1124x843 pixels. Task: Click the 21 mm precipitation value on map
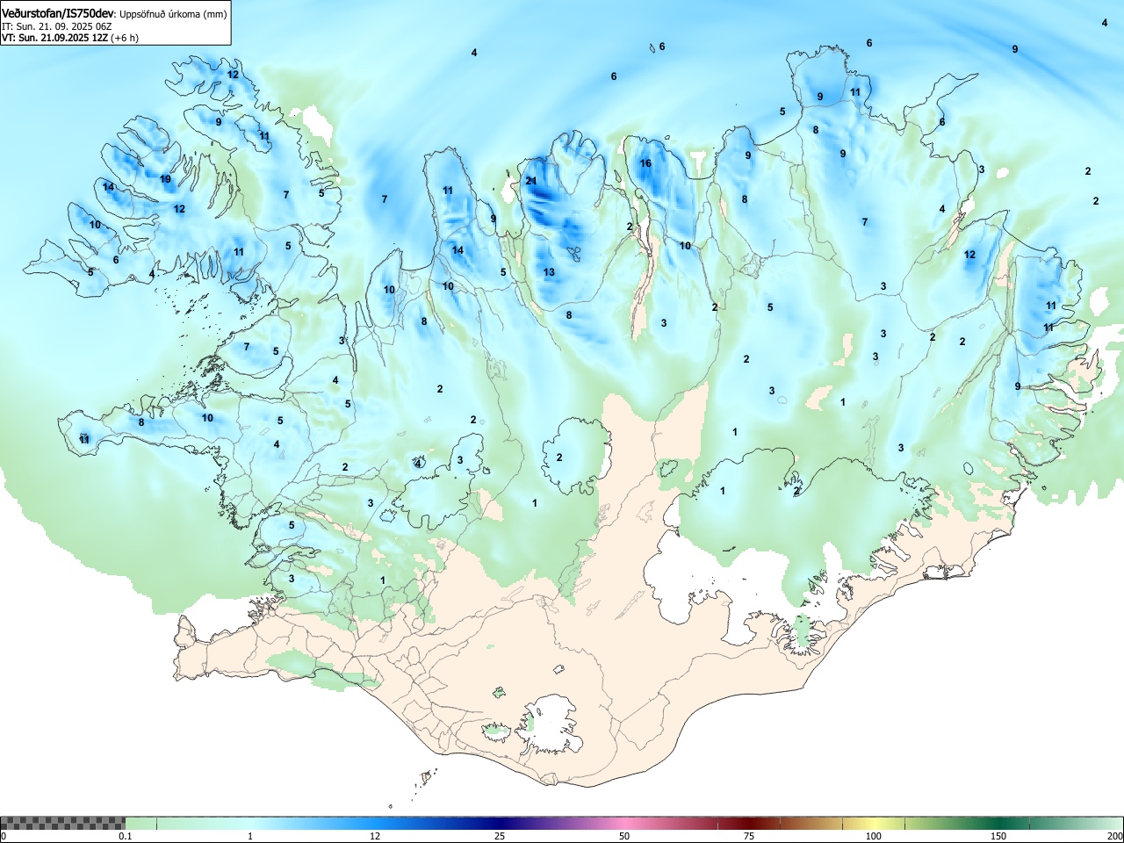[x=531, y=181]
